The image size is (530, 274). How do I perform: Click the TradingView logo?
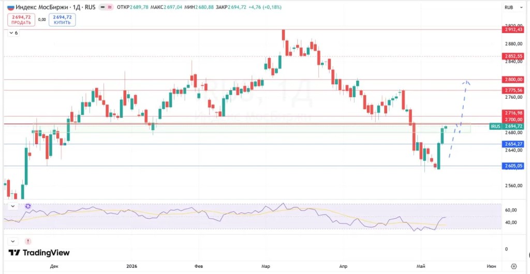pos(39,252)
